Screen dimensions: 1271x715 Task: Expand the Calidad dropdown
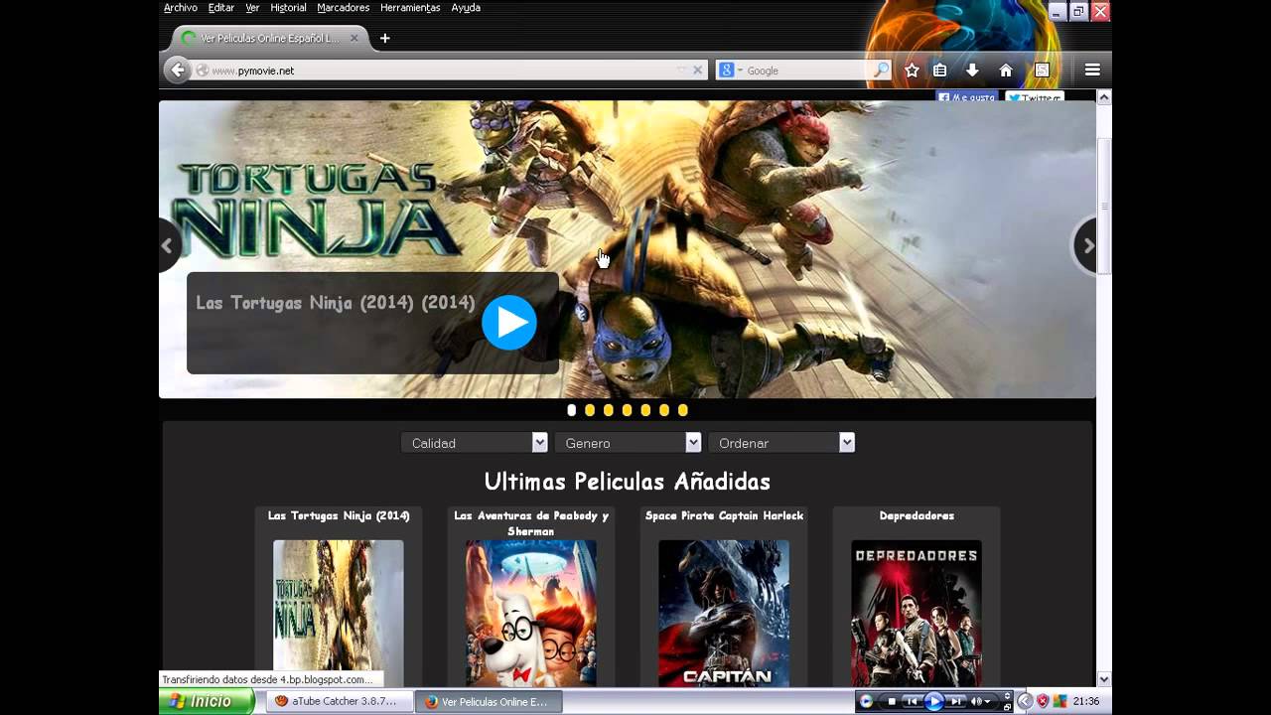(x=475, y=443)
